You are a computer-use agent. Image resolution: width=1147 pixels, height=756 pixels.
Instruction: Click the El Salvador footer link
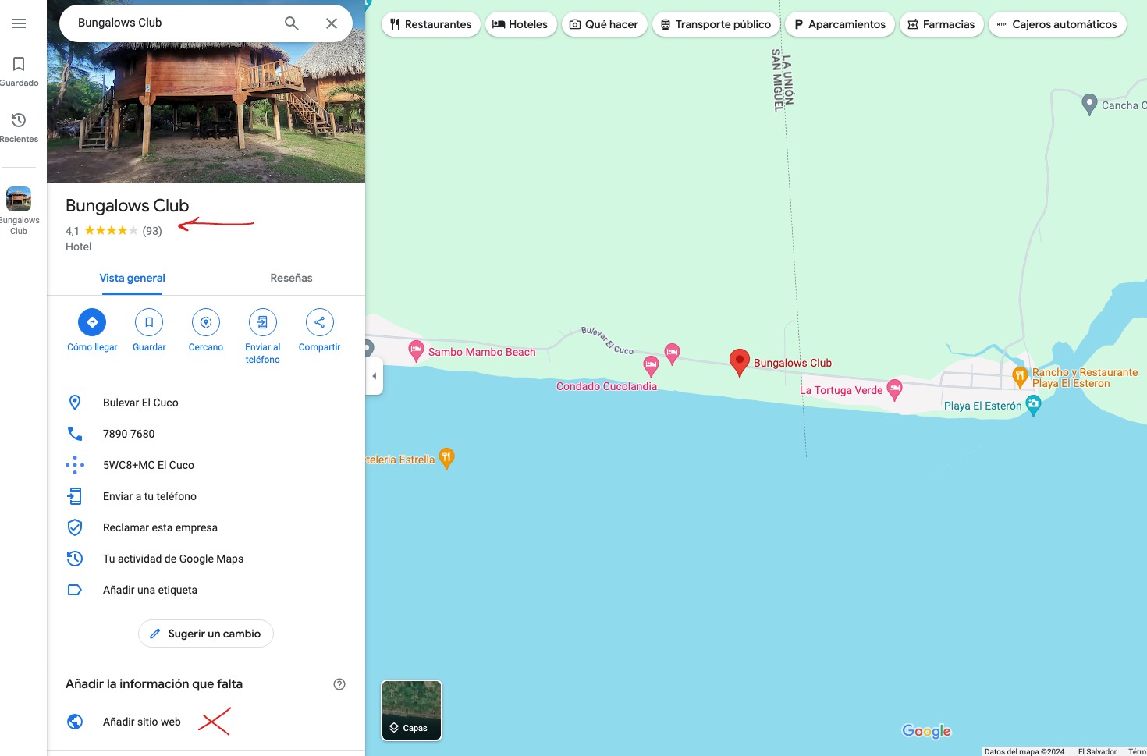pos(1097,751)
